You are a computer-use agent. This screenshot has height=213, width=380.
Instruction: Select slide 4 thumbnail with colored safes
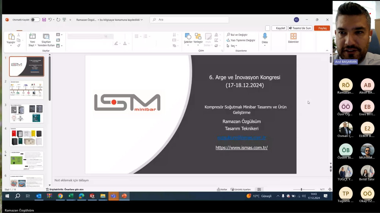click(27, 137)
